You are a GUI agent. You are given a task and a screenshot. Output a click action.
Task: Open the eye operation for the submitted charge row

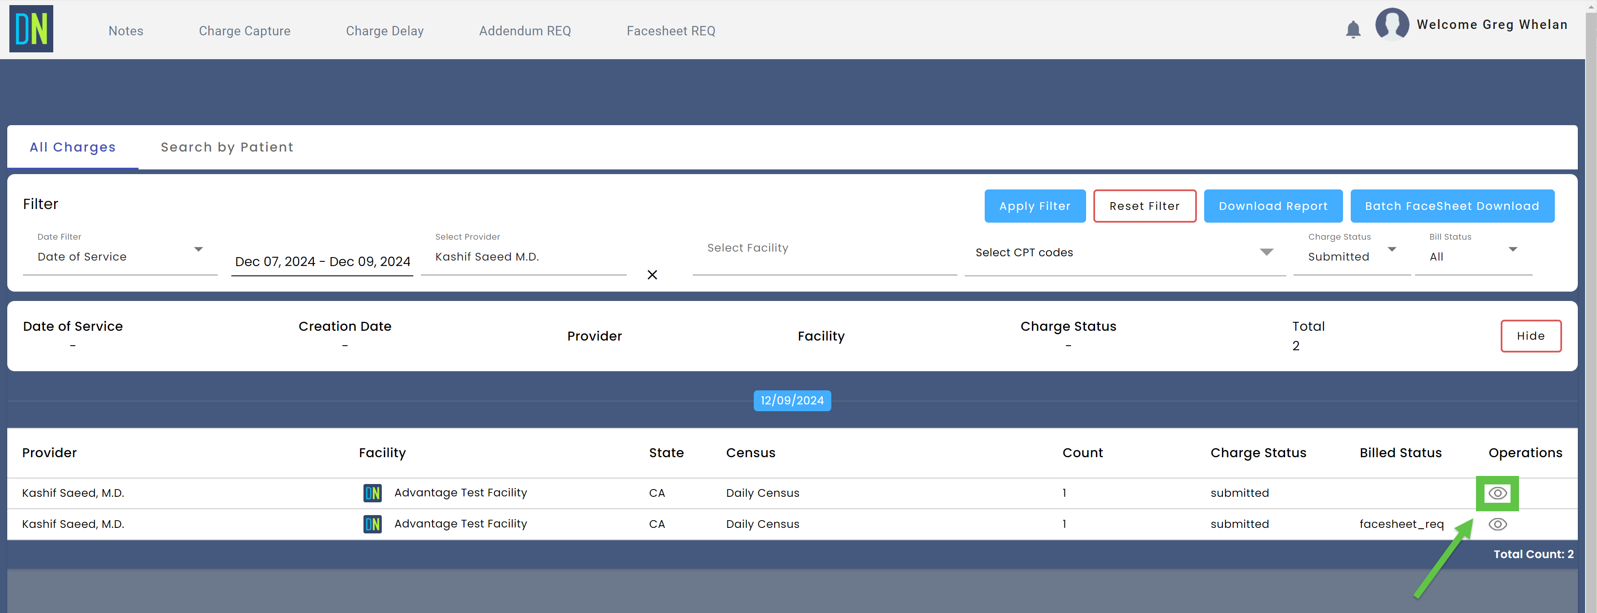click(x=1499, y=493)
